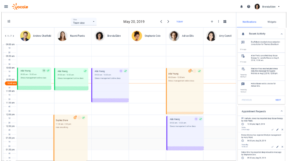Image resolution: width=287 pixels, height=161 pixels.
Task: Click confirmed checkmark on Brenda Eden's appointment
Action: click(125, 71)
